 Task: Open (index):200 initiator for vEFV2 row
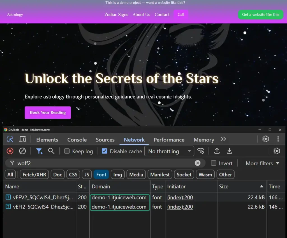pyautogui.click(x=180, y=197)
